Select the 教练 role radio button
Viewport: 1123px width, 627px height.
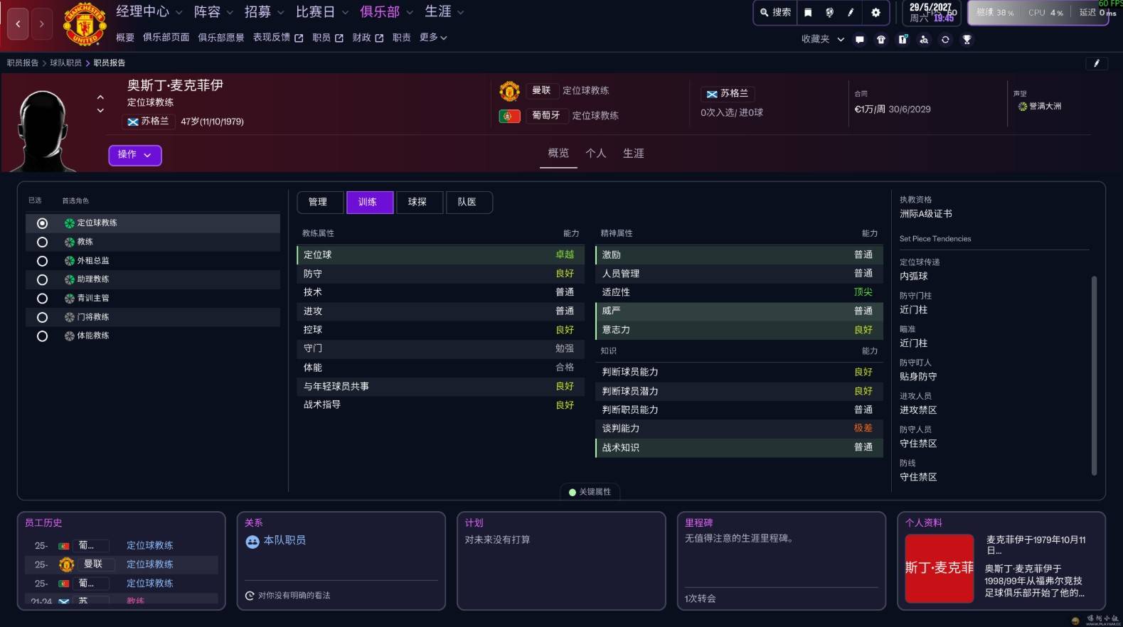coord(43,242)
